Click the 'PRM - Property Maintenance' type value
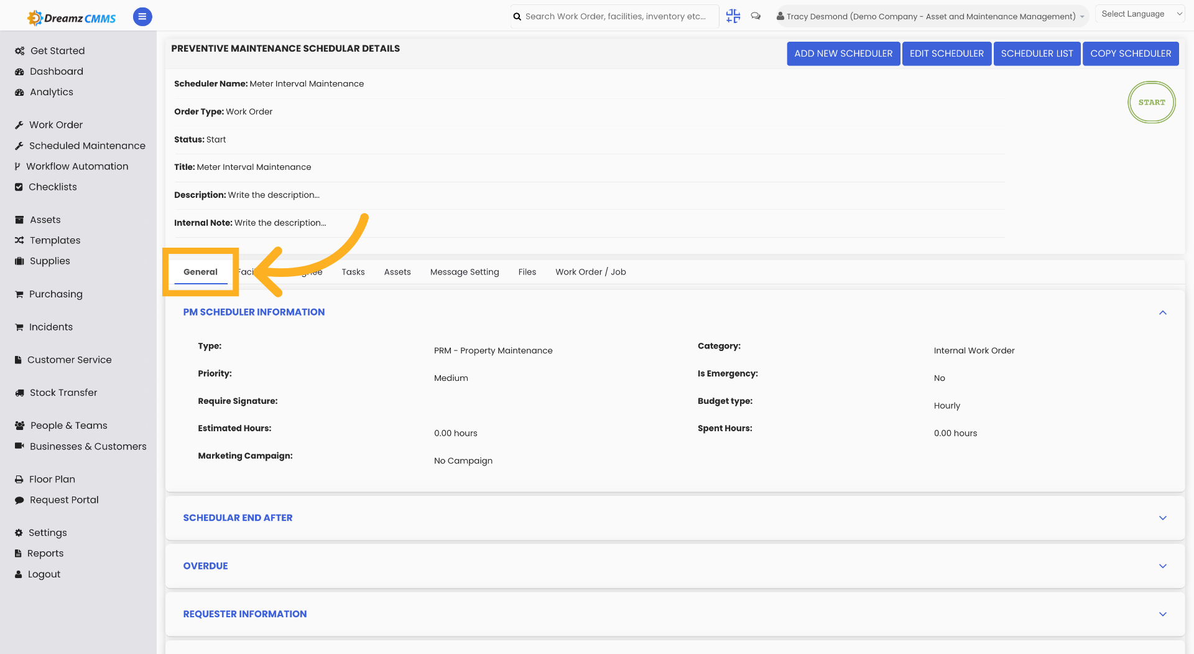The width and height of the screenshot is (1194, 654). tap(493, 351)
